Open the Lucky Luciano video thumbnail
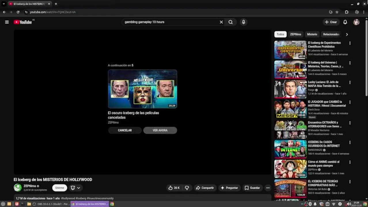This screenshot has height=207, width=368. point(290,89)
